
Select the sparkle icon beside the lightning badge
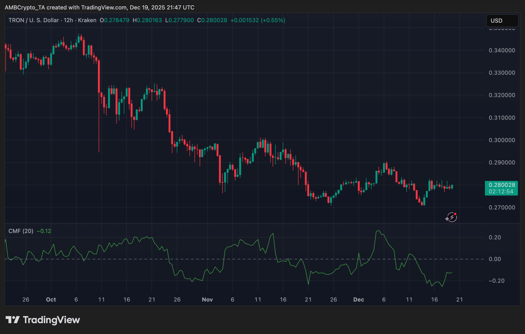447,219
